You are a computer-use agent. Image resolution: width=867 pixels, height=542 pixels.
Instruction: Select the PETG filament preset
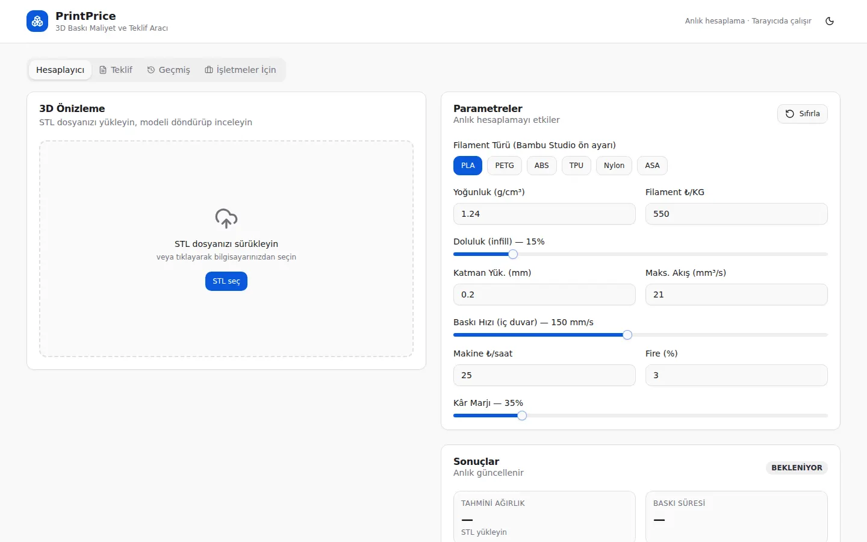pyautogui.click(x=505, y=166)
